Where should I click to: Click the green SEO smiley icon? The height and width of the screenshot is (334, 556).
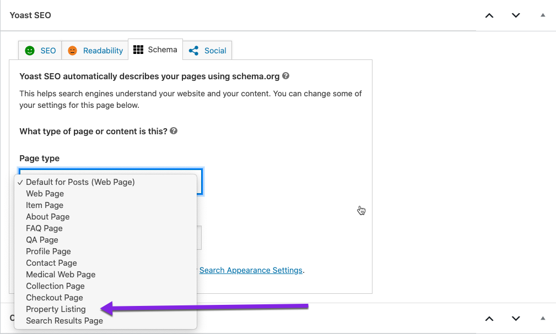[x=30, y=51]
